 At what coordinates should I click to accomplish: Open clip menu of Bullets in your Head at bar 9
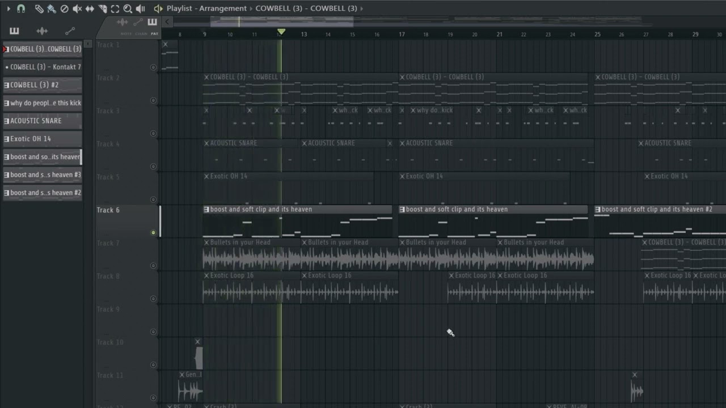tap(206, 243)
